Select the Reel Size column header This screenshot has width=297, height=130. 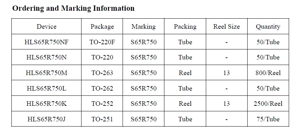click(x=227, y=26)
